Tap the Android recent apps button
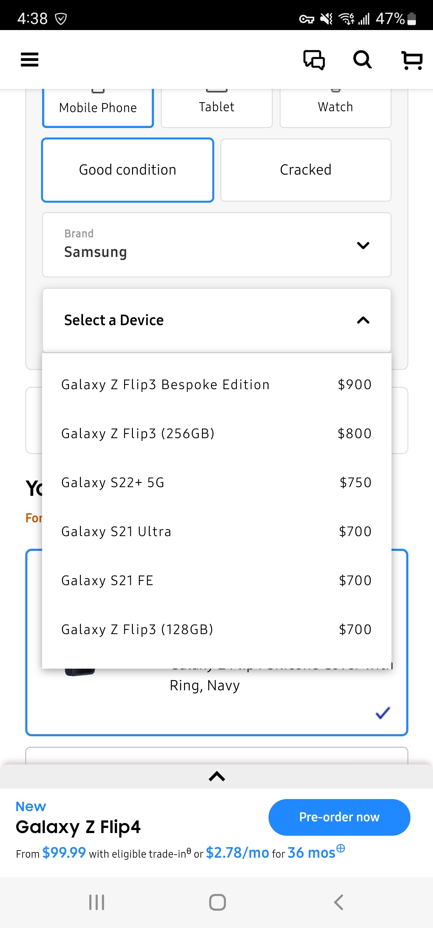The height and width of the screenshot is (928, 433). (97, 902)
